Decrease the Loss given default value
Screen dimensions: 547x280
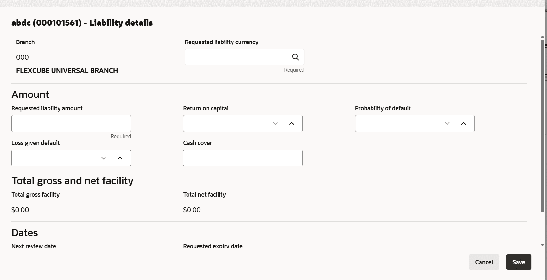pyautogui.click(x=104, y=158)
